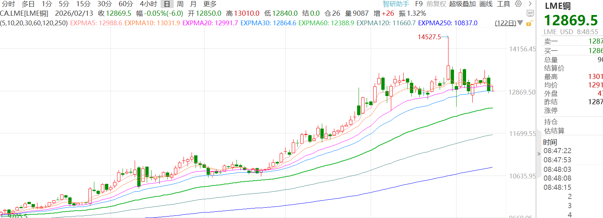The width and height of the screenshot is (603, 218).
Task: Click the 卖一 ask row
Action: [x=573, y=41]
